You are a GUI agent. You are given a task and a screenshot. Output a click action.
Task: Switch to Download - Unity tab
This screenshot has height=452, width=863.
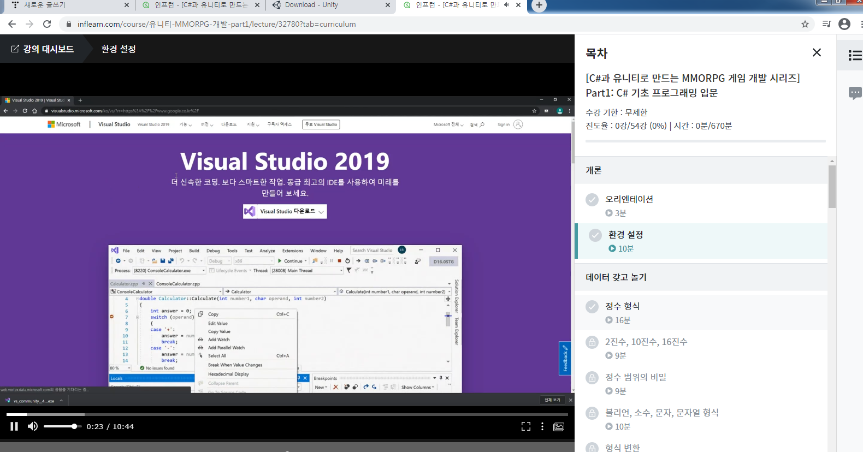331,5
